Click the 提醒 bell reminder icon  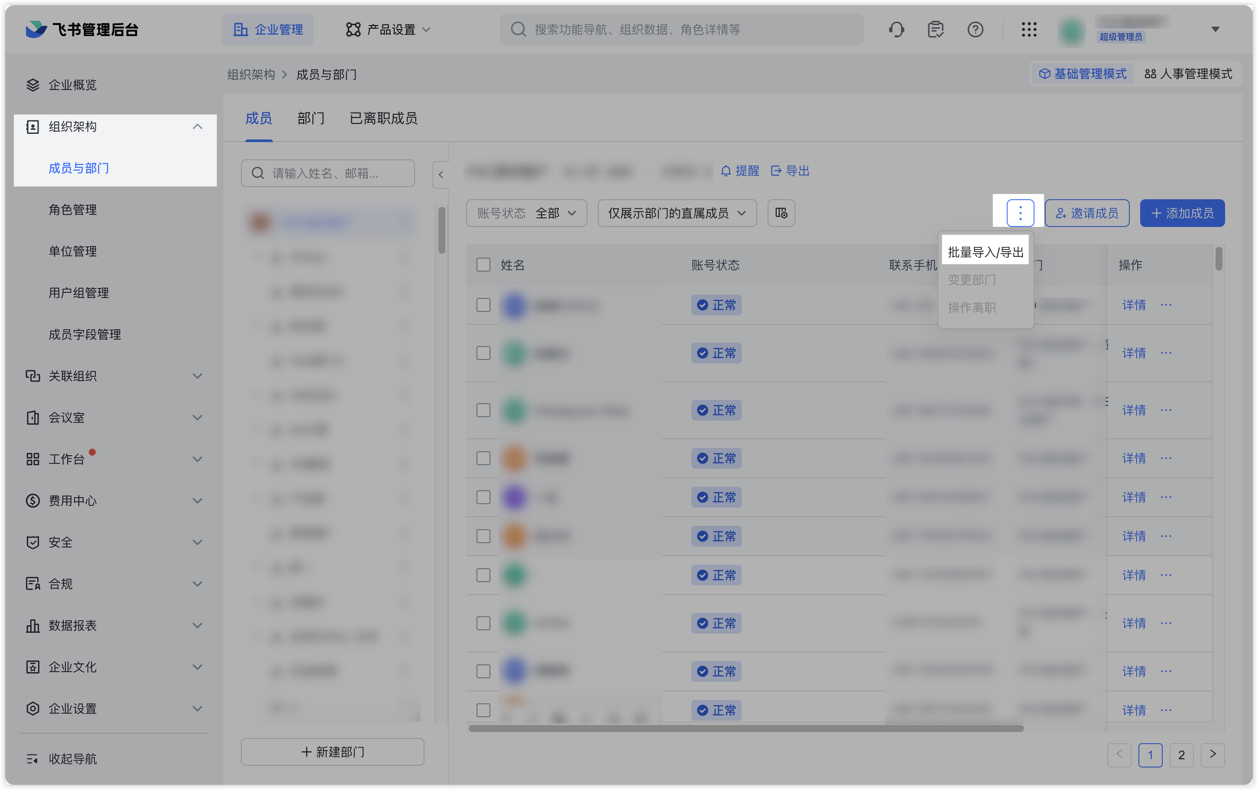point(726,171)
